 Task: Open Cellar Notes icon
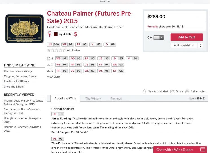(x=187, y=91)
